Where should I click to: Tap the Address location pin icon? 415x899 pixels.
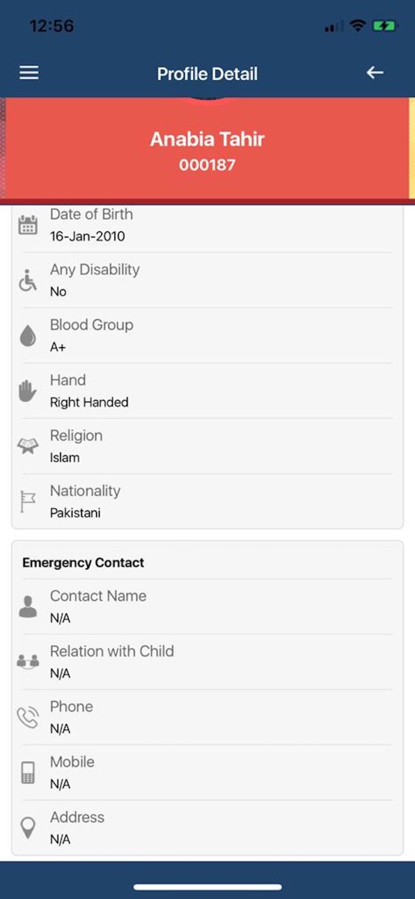click(x=28, y=828)
